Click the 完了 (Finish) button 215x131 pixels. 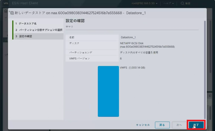pos(196,125)
